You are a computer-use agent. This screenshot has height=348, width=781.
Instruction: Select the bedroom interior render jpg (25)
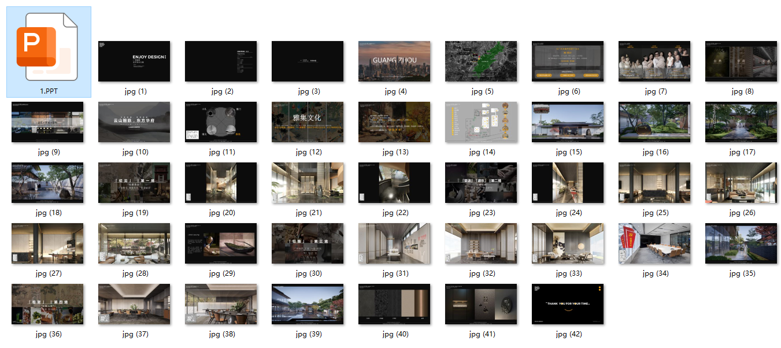click(654, 183)
